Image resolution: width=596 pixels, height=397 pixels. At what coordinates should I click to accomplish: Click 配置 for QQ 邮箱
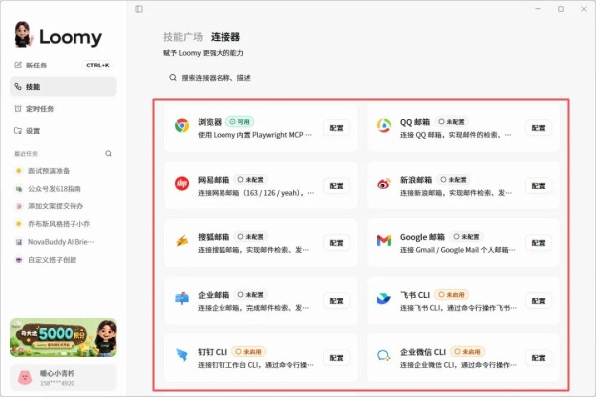tap(538, 128)
